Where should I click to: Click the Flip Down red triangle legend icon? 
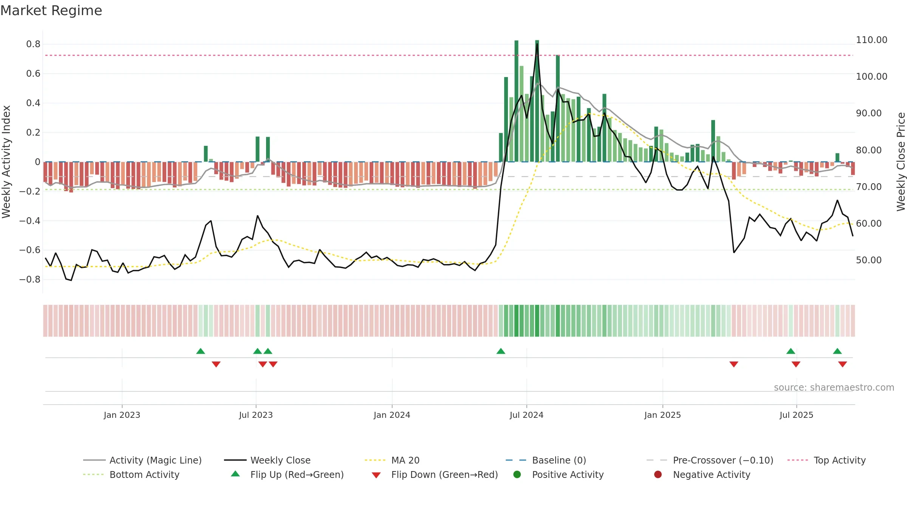(376, 475)
